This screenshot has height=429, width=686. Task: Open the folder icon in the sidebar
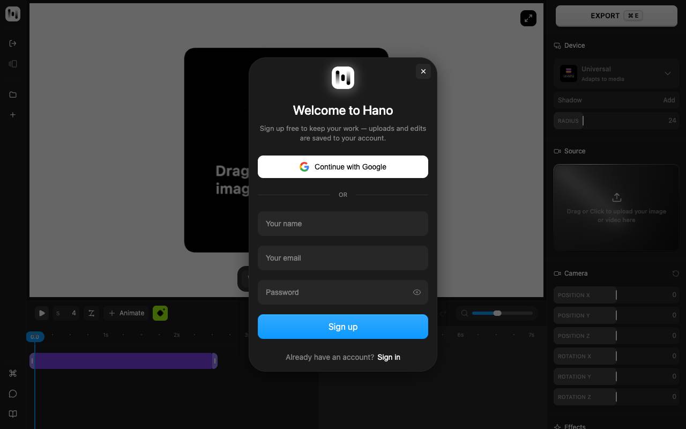[13, 95]
